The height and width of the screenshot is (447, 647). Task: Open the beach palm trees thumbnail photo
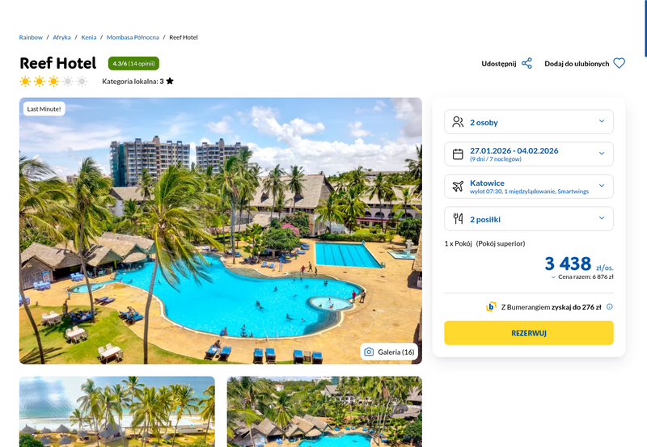coord(117,411)
